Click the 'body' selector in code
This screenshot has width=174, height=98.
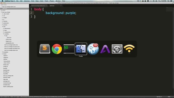(38, 9)
